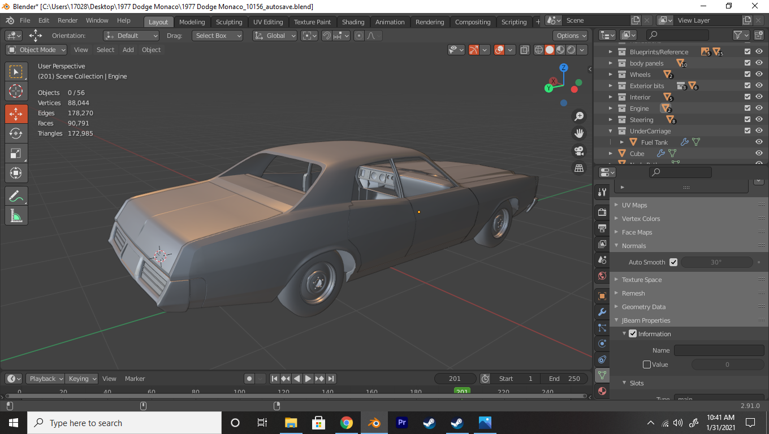Expand the UV Maps panel
The height and width of the screenshot is (434, 769).
[x=634, y=205]
